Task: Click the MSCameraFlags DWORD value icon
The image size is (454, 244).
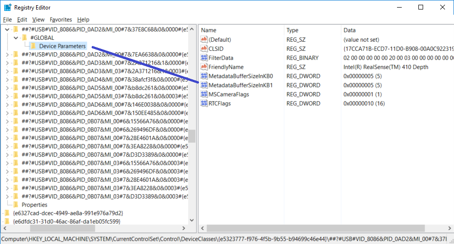Action: [x=204, y=94]
